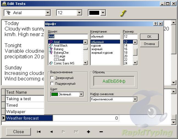Click the Шрифт font name input field
The height and width of the screenshot is (139, 178).
click(x=68, y=36)
